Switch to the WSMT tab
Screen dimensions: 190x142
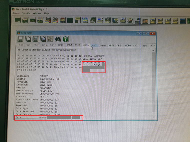pyautogui.click(x=103, y=45)
